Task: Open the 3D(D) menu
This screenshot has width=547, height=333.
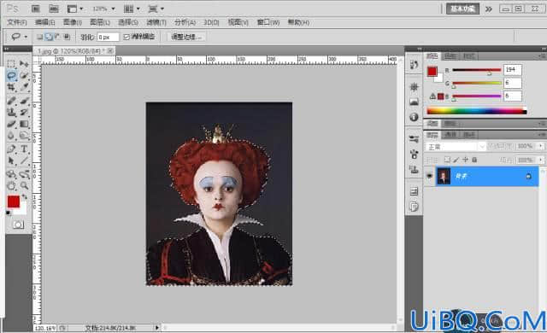Action: coord(211,23)
